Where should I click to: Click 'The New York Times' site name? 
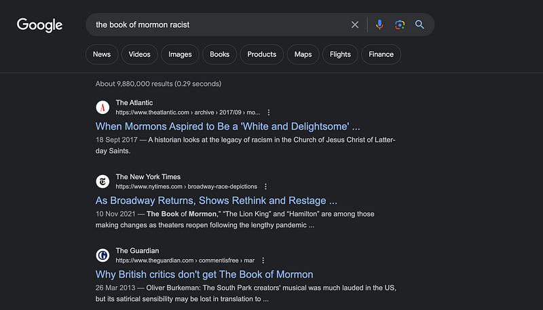tap(148, 177)
